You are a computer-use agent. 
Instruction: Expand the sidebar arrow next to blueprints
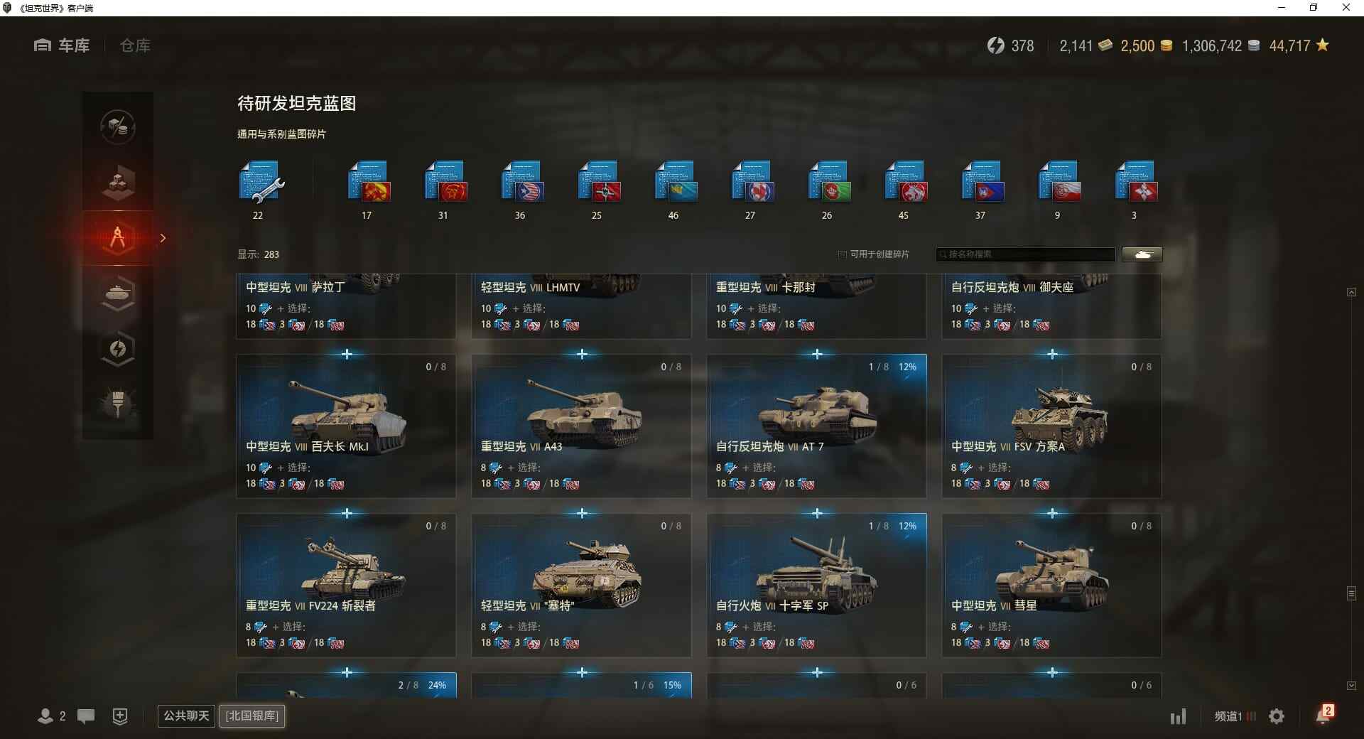pyautogui.click(x=163, y=238)
